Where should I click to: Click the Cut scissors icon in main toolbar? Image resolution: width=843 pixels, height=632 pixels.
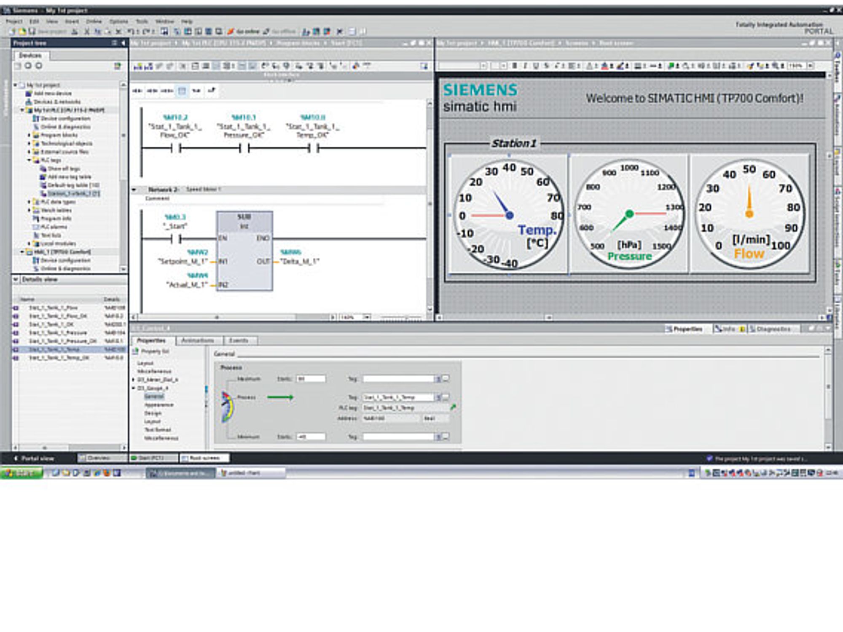point(86,31)
